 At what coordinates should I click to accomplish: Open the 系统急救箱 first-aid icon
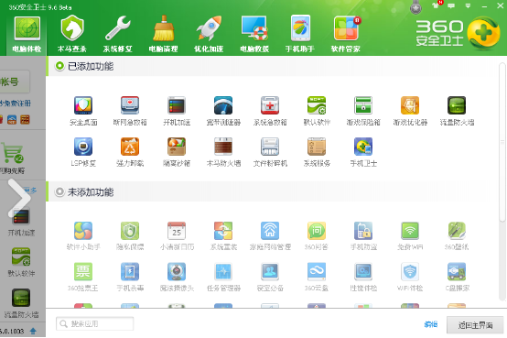tap(270, 105)
